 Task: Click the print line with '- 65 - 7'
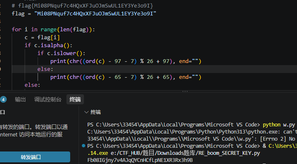(126, 77)
